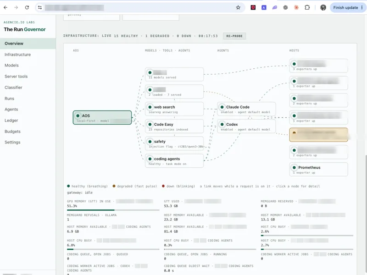Click the healthy (breathing) legend dot
The height and width of the screenshot is (275, 367).
[x=68, y=186]
